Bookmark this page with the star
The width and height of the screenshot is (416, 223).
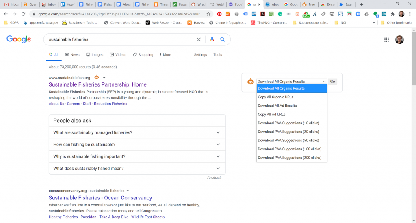pos(208,14)
